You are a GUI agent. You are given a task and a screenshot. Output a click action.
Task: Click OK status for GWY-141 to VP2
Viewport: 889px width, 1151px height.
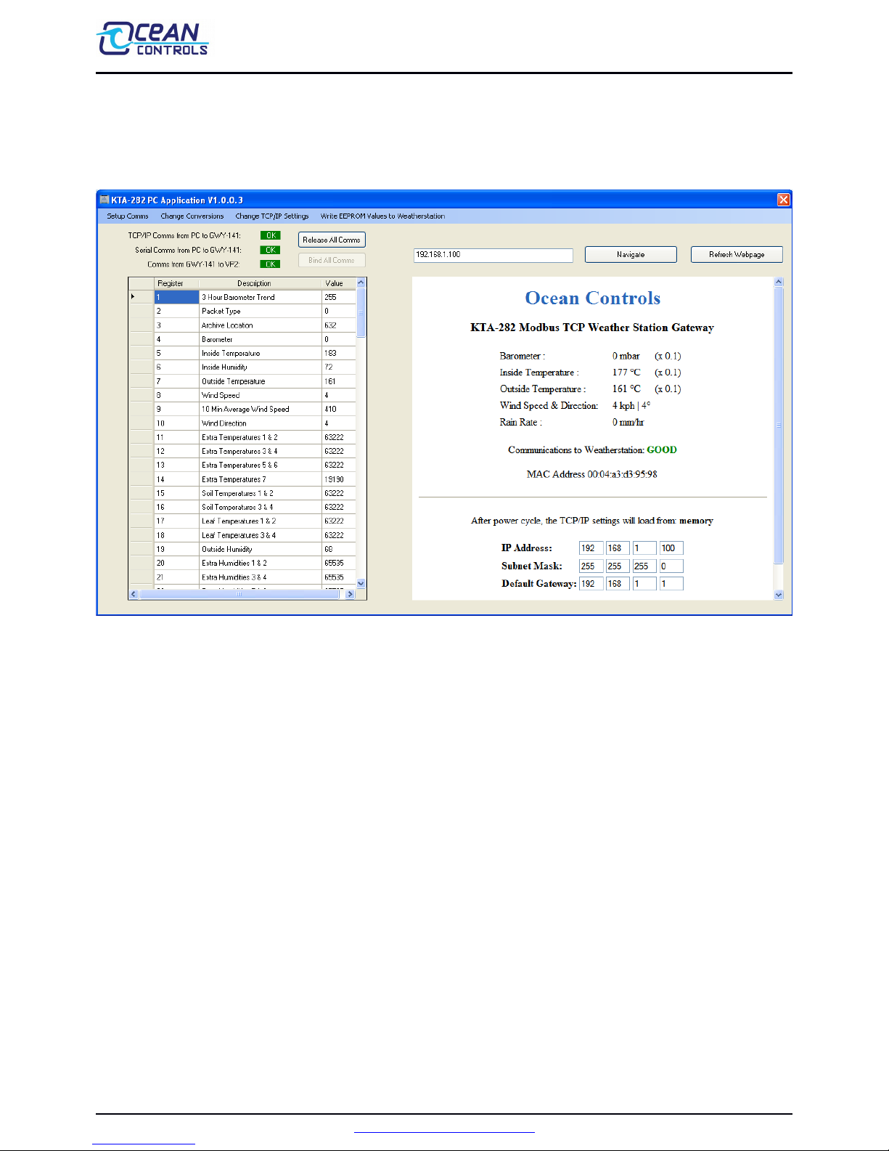[x=270, y=264]
